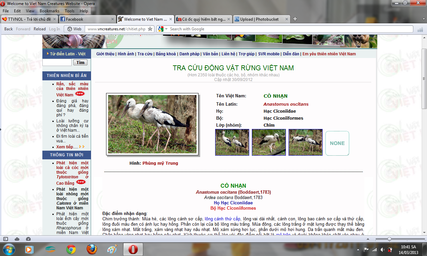Launch Windows Media Player from taskbar
This screenshot has height=256, width=427.
(x=29, y=249)
